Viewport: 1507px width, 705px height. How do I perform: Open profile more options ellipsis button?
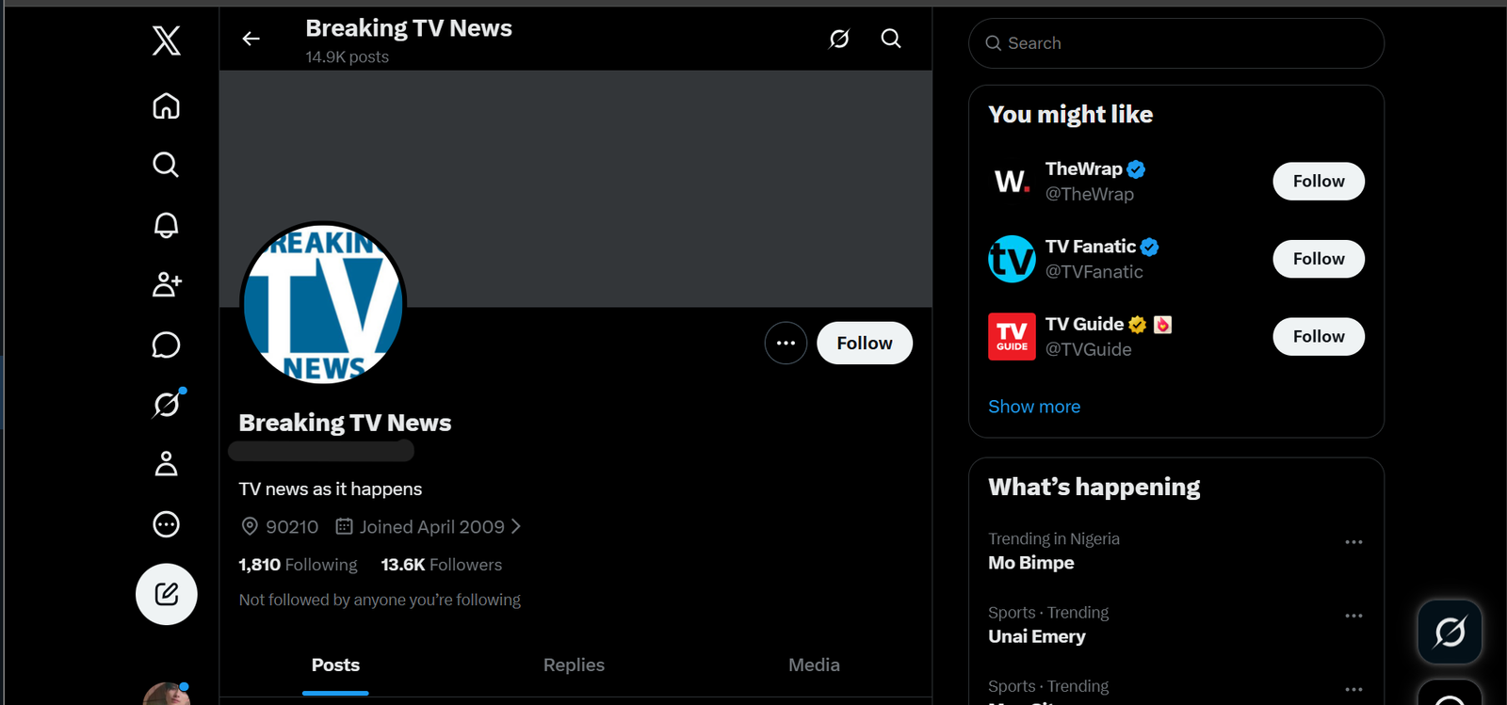click(x=786, y=343)
